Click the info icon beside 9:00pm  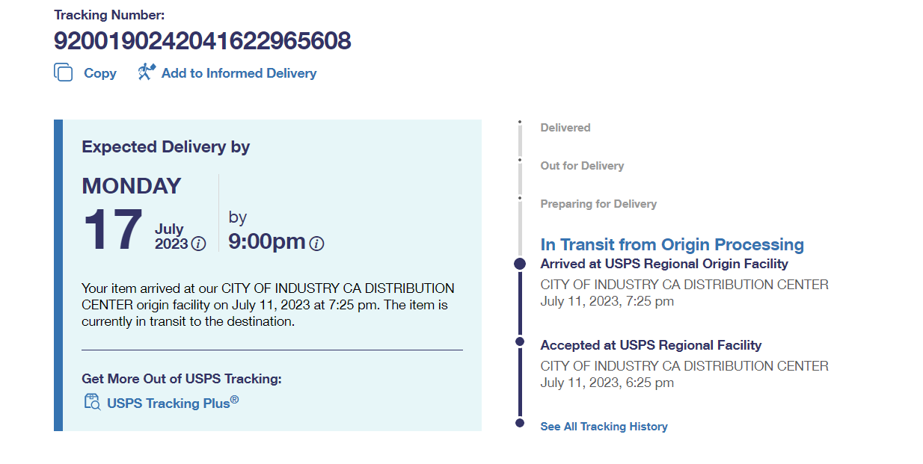(x=316, y=244)
